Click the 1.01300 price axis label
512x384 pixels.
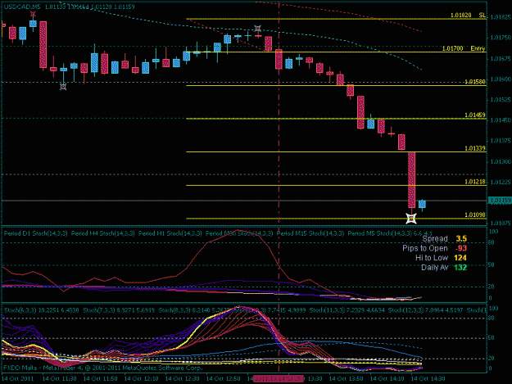click(501, 162)
